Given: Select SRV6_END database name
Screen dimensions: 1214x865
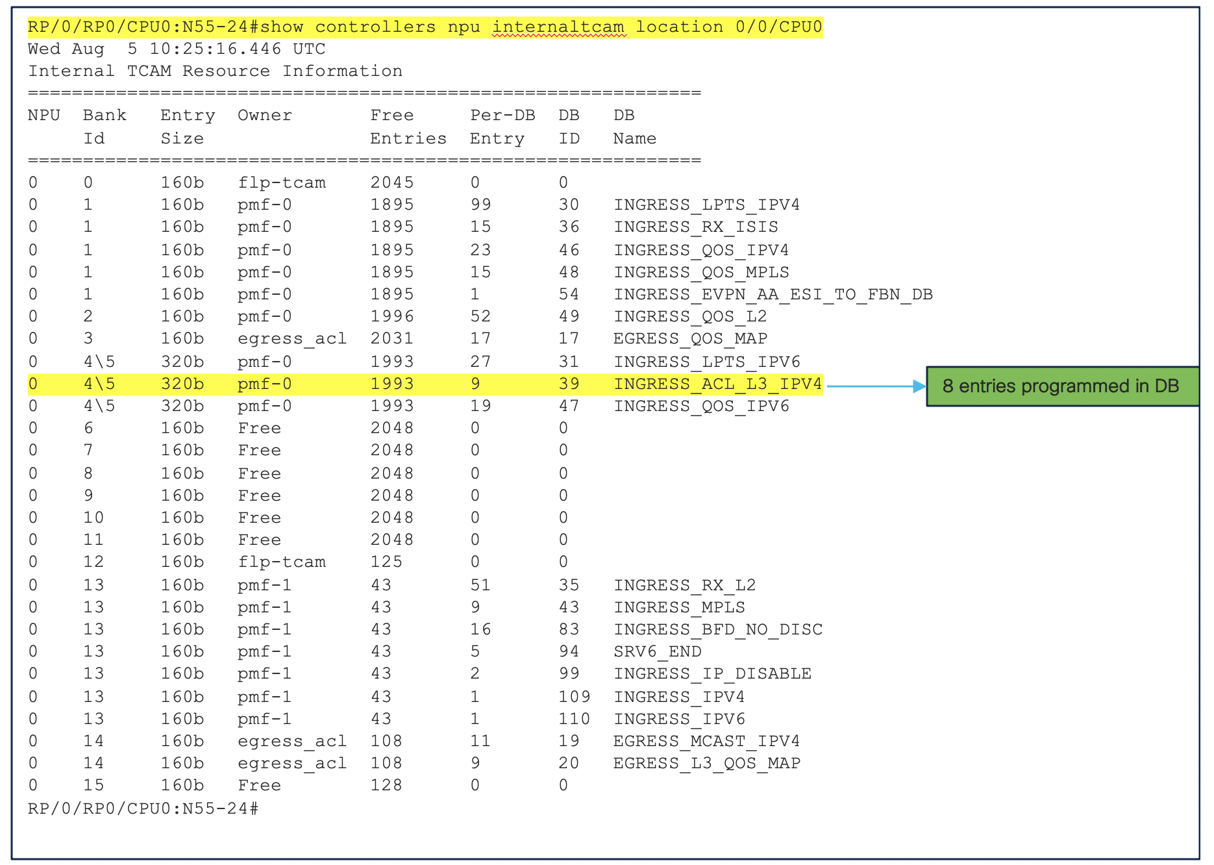Looking at the screenshot, I should [657, 652].
